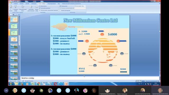
Task: Click the left orange circle in diagram
Action: pyautogui.click(x=87, y=41)
